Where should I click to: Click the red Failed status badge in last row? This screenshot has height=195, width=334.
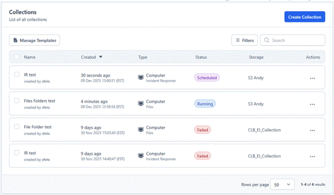coord(203,156)
